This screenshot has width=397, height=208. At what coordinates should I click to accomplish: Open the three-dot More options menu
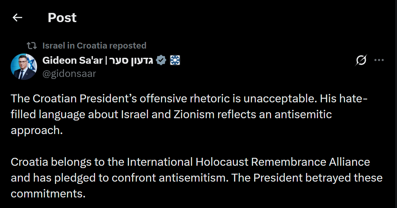pyautogui.click(x=379, y=60)
